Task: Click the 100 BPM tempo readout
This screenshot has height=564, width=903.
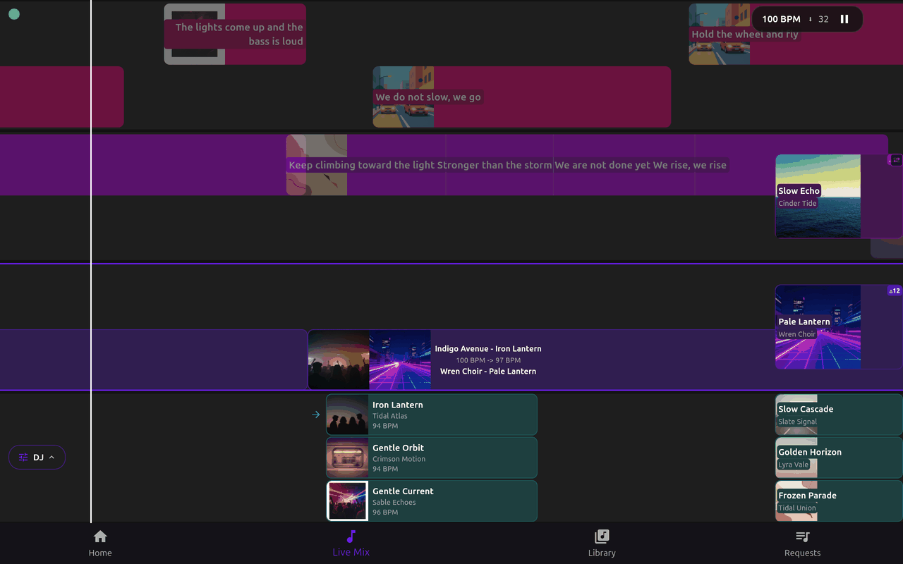Action: tap(781, 19)
